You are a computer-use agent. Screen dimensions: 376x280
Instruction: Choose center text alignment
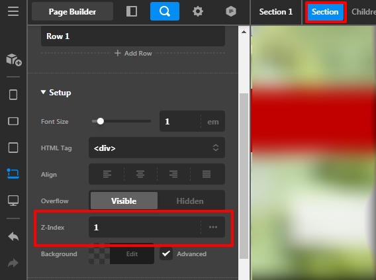(x=140, y=174)
